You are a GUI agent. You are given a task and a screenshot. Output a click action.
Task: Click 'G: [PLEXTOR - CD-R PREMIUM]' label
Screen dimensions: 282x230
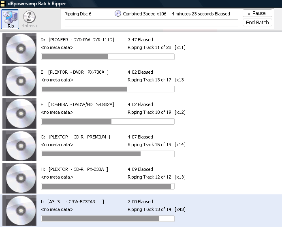pos(75,137)
